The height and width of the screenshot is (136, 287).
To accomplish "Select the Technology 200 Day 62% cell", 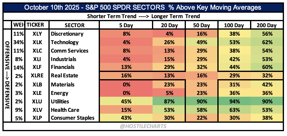I will point(266,42).
